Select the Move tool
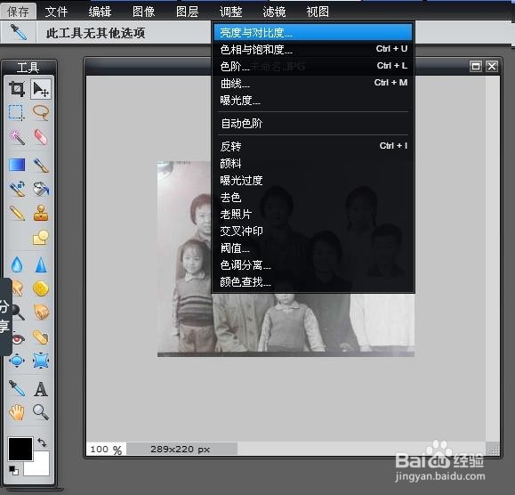This screenshot has height=495, width=515. (41, 89)
